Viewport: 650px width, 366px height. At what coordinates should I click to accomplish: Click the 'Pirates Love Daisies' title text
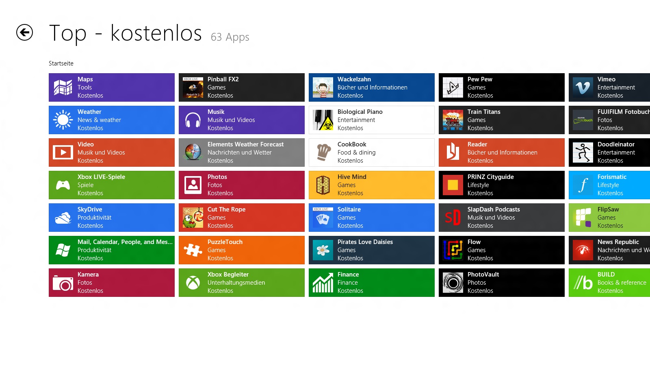tap(365, 242)
